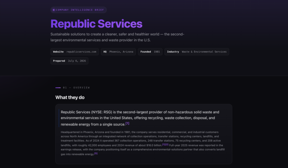
Task: Open citation [2] after '$16.0 billion'
Action: pyautogui.click(x=167, y=144)
